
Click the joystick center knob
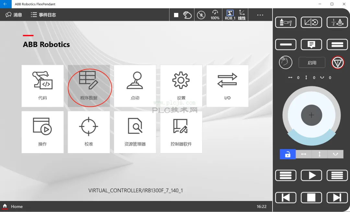coord(311,115)
